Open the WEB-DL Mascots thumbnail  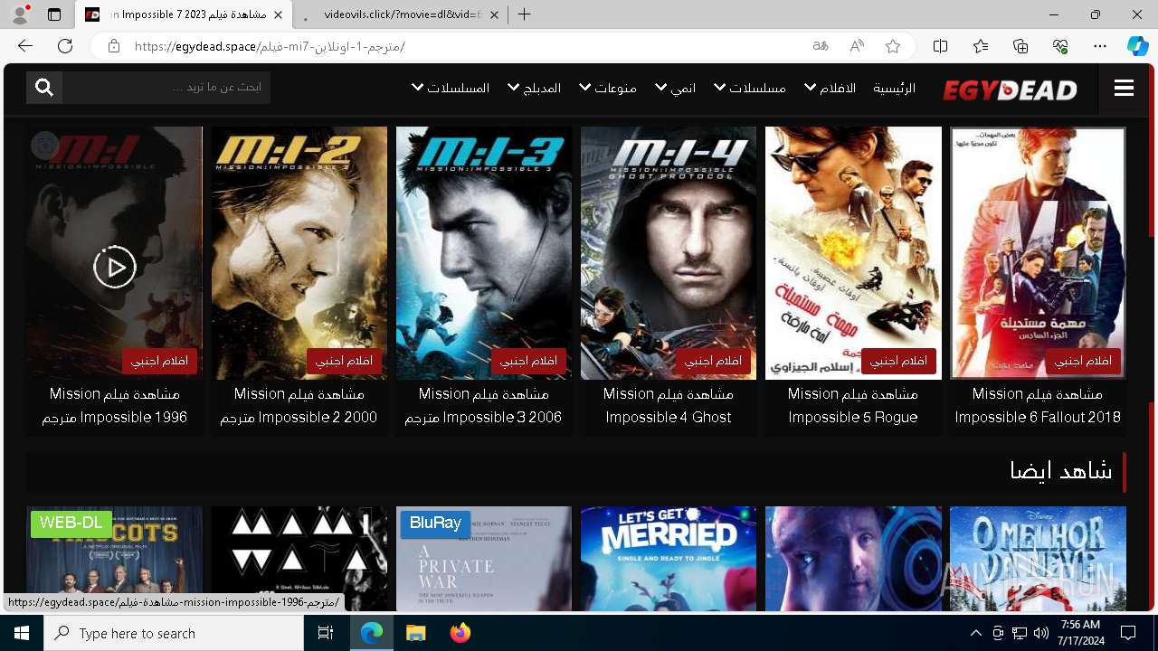coord(115,559)
